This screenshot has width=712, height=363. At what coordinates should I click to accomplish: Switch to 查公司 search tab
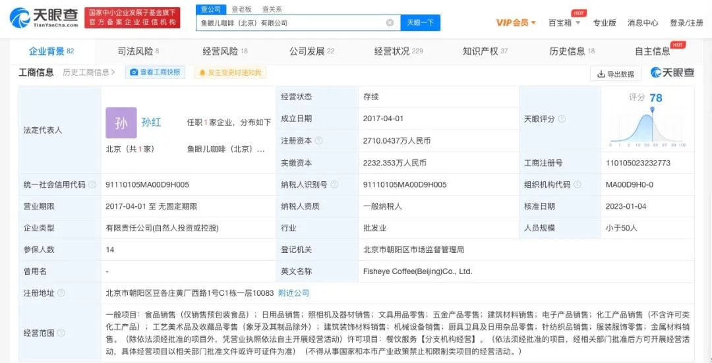[x=211, y=9]
